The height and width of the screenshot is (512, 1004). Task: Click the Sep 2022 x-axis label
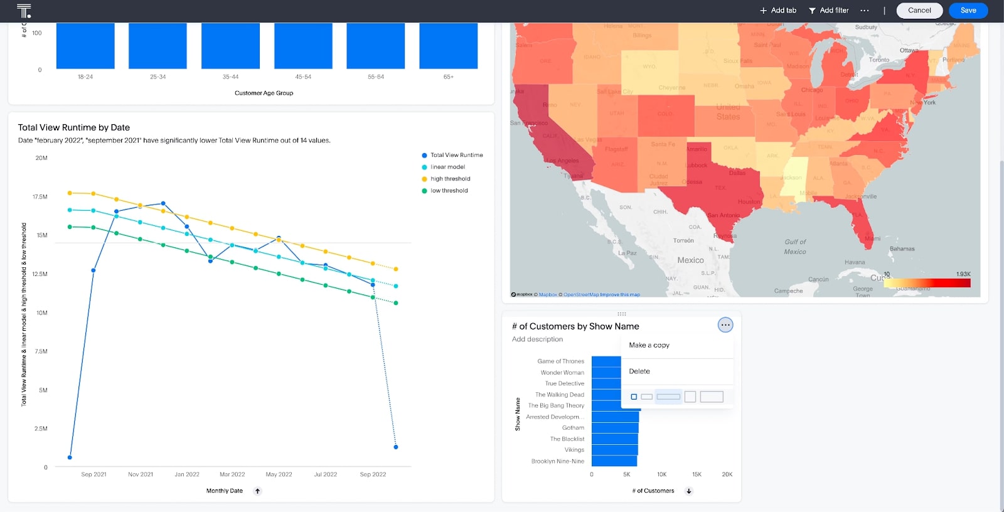tap(373, 474)
